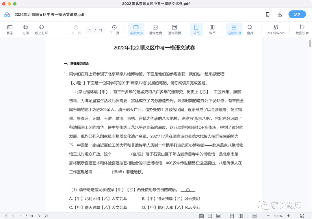The height and width of the screenshot is (219, 312).
Task: Open 线上打印 online print
Action: [42, 30]
